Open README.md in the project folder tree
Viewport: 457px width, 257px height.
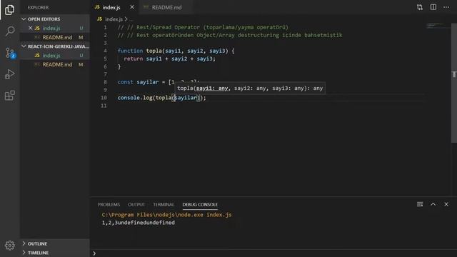(x=55, y=64)
